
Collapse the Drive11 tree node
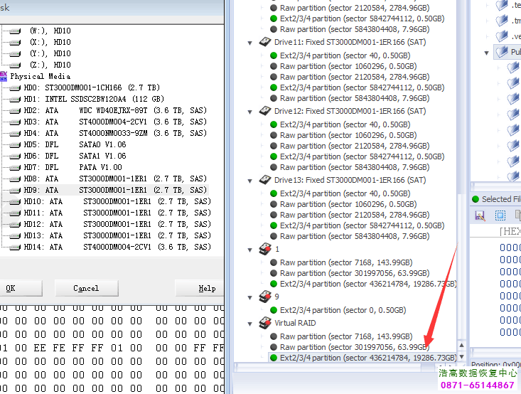(x=250, y=43)
